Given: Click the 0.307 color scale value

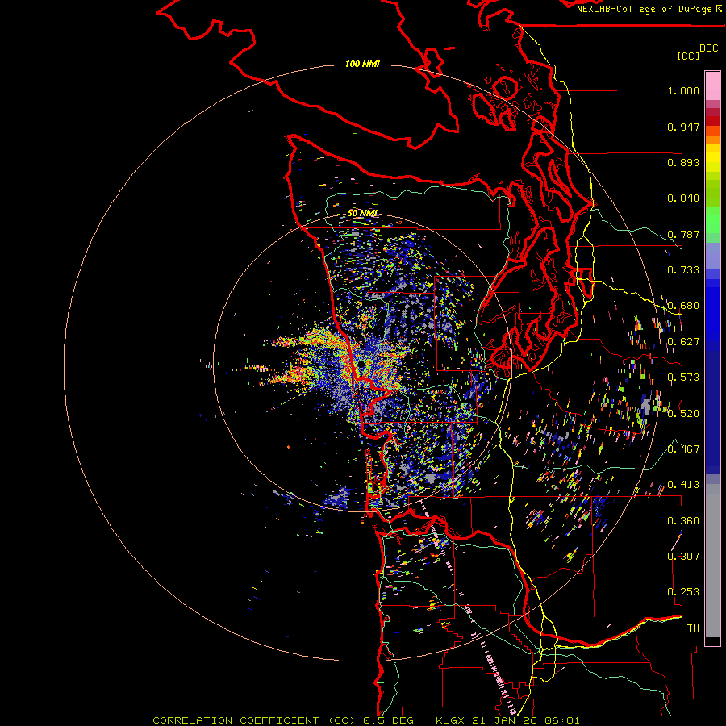Looking at the screenshot, I should coord(683,556).
